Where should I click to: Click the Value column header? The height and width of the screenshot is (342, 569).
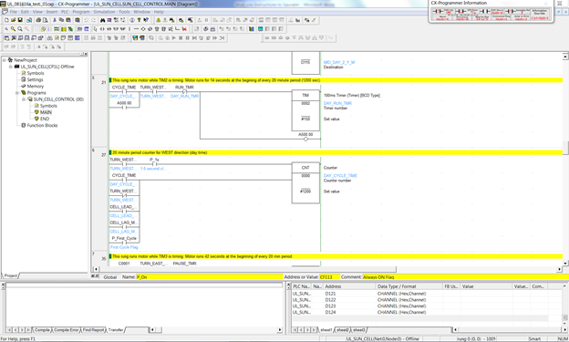coord(486,286)
